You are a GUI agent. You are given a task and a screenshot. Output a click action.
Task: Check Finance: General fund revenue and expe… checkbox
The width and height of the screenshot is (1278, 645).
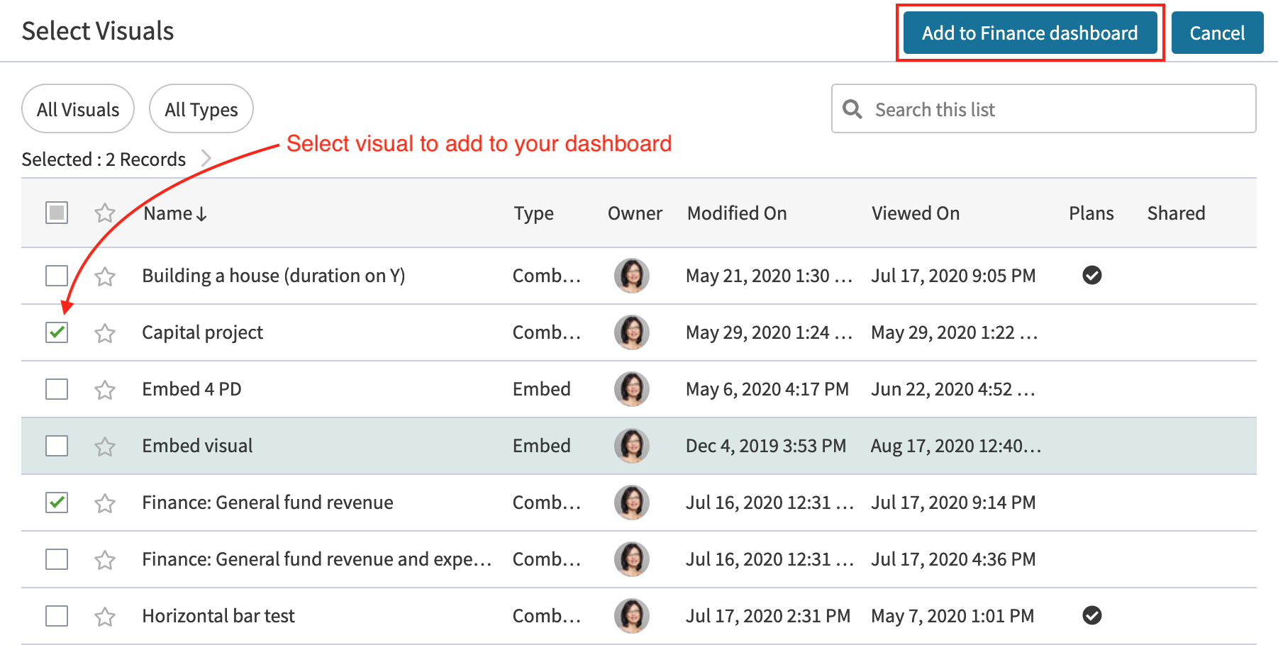click(57, 559)
